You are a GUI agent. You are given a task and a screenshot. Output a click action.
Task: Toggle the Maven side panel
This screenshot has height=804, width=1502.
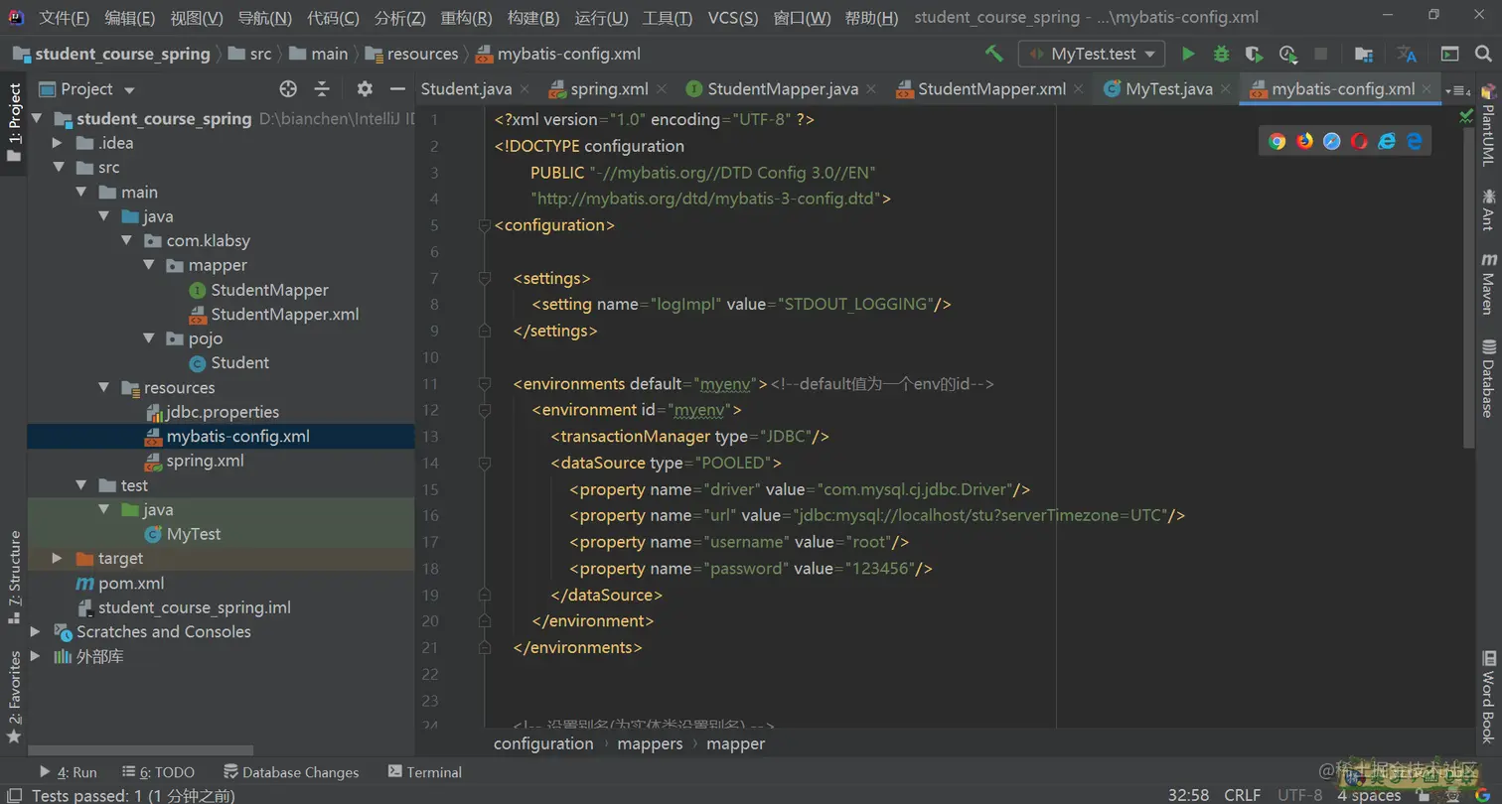coord(1488,283)
